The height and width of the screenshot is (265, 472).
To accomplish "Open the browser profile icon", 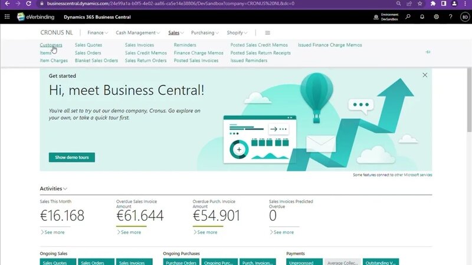I will 454,4.
